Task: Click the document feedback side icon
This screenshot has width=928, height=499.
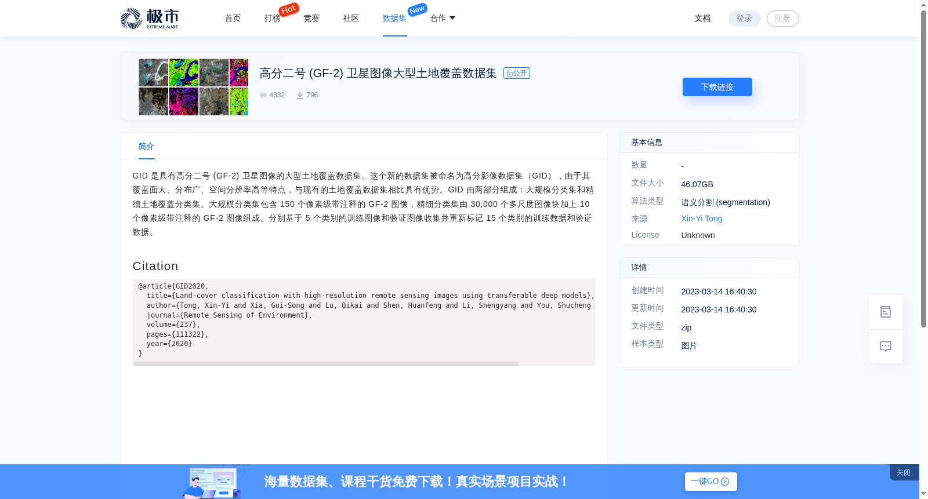Action: (x=885, y=312)
